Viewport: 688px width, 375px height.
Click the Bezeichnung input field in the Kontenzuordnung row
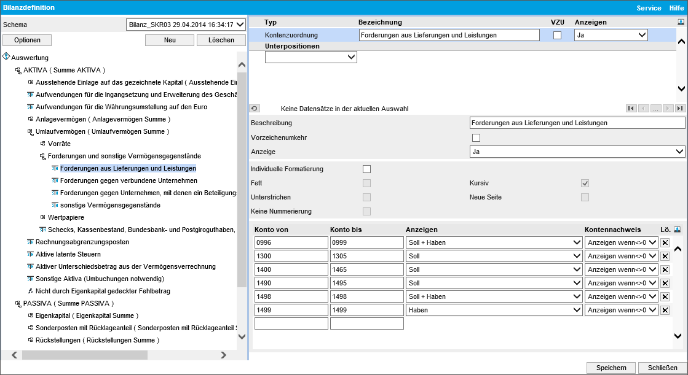tap(449, 35)
